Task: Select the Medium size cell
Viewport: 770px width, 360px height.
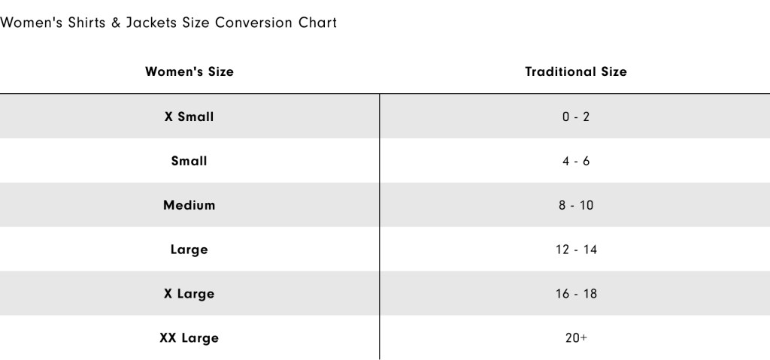Action: 189,205
